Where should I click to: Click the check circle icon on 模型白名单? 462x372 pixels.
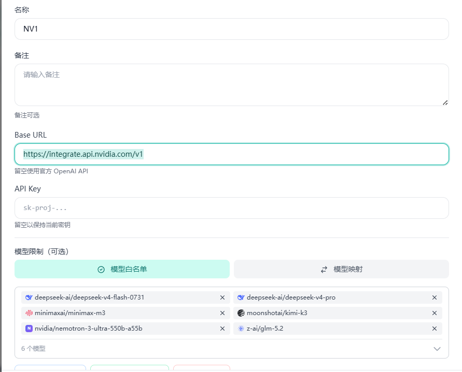(x=101, y=270)
